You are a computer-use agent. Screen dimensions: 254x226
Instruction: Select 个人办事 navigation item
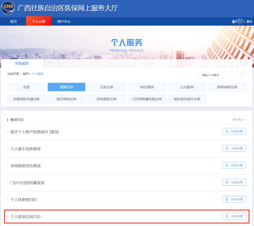(39, 22)
